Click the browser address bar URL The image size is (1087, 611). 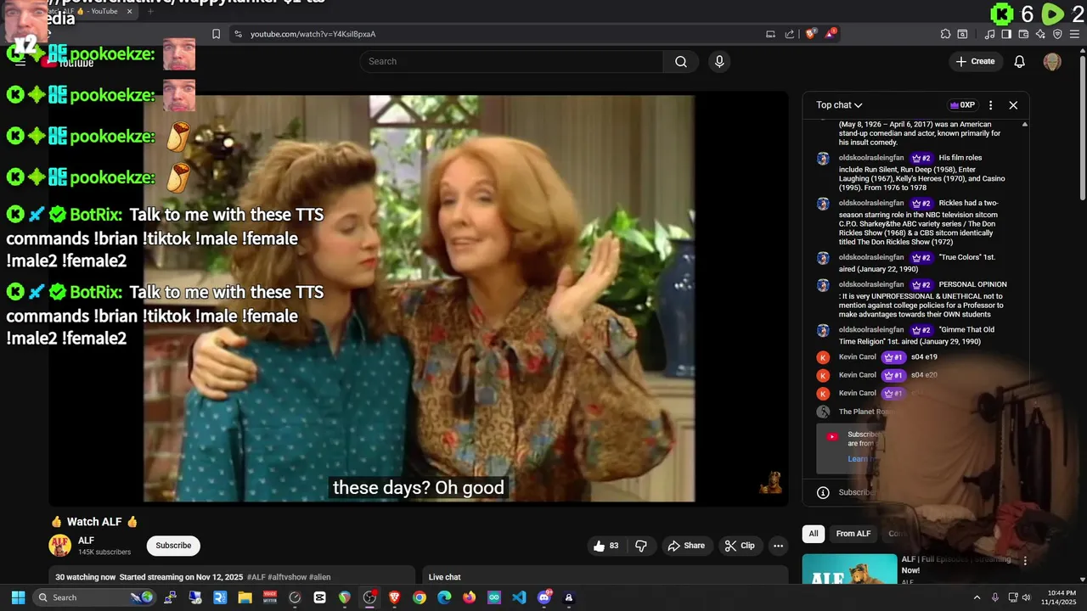(x=313, y=34)
